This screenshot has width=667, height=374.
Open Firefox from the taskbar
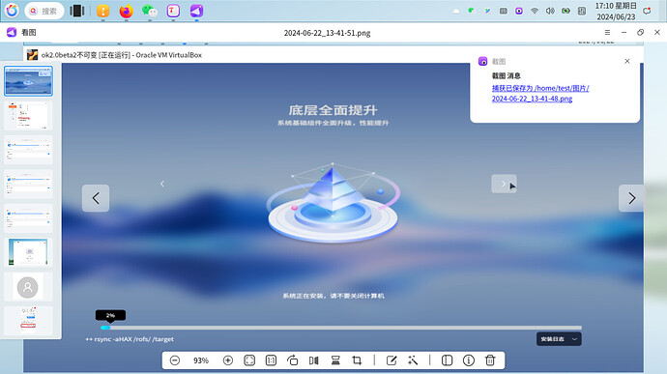[126, 11]
